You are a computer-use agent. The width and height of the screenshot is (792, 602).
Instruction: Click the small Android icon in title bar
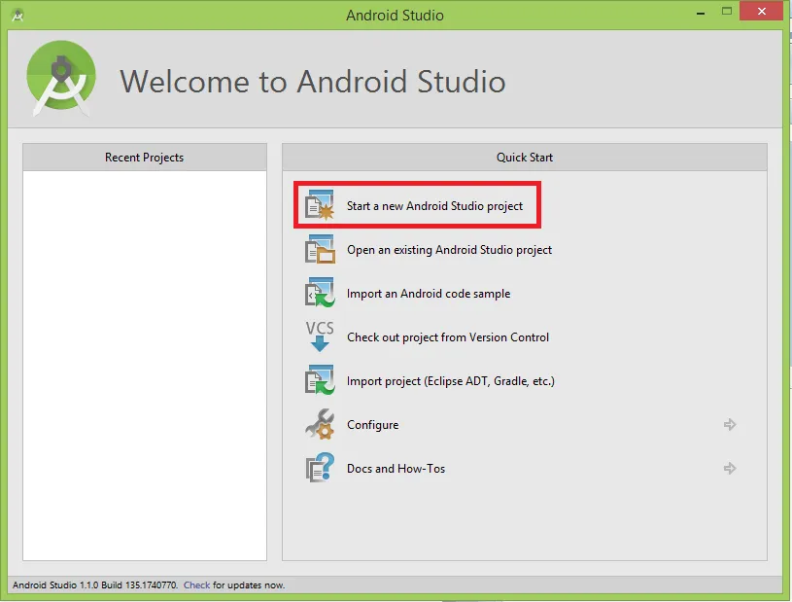pyautogui.click(x=17, y=16)
